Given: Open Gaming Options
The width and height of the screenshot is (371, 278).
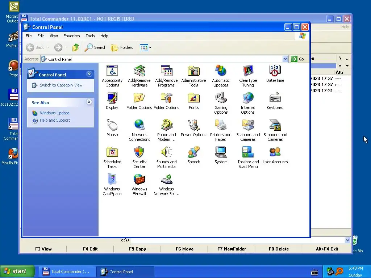Looking at the screenshot, I should [221, 103].
